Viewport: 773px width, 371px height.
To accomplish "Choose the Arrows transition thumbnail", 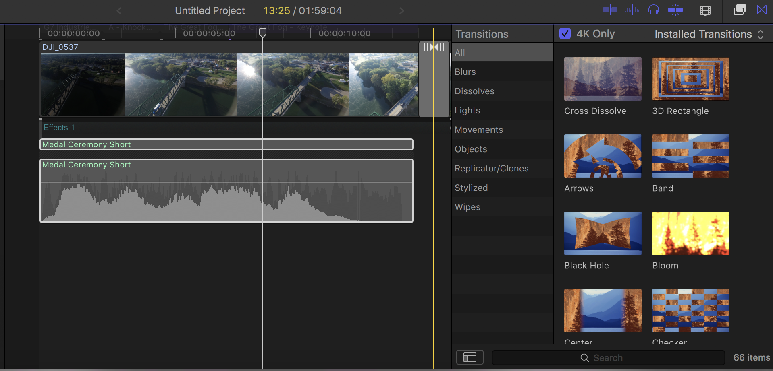I will (603, 156).
